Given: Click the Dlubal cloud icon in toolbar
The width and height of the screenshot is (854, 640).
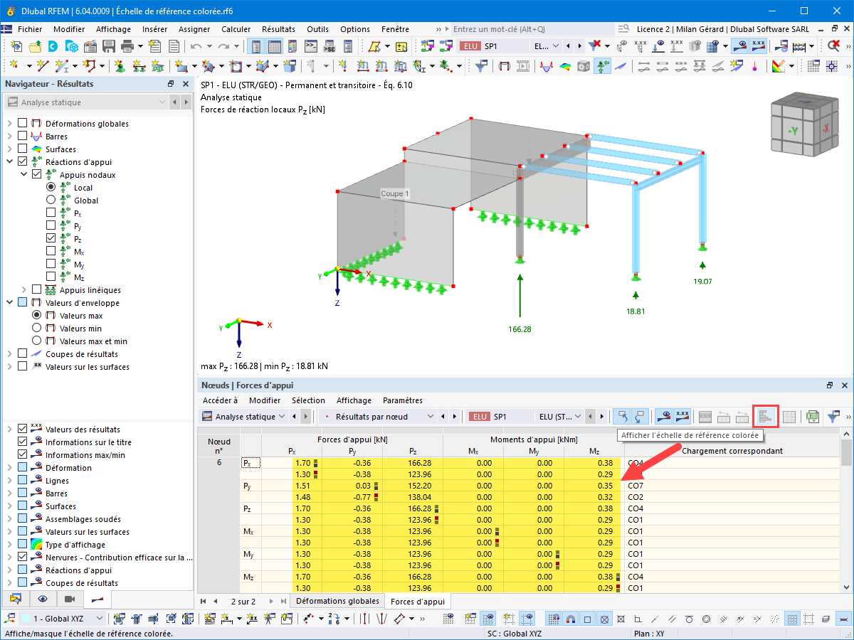Looking at the screenshot, I should (x=53, y=46).
